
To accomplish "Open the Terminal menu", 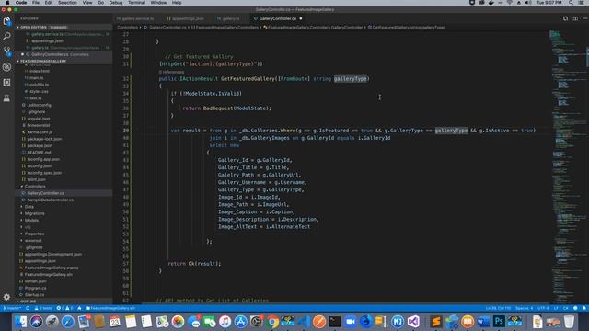I will coord(137,3).
